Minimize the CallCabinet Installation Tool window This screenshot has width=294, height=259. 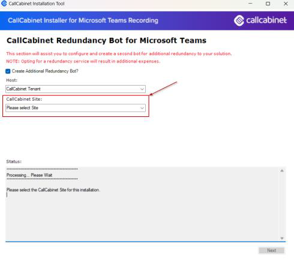(250, 4)
